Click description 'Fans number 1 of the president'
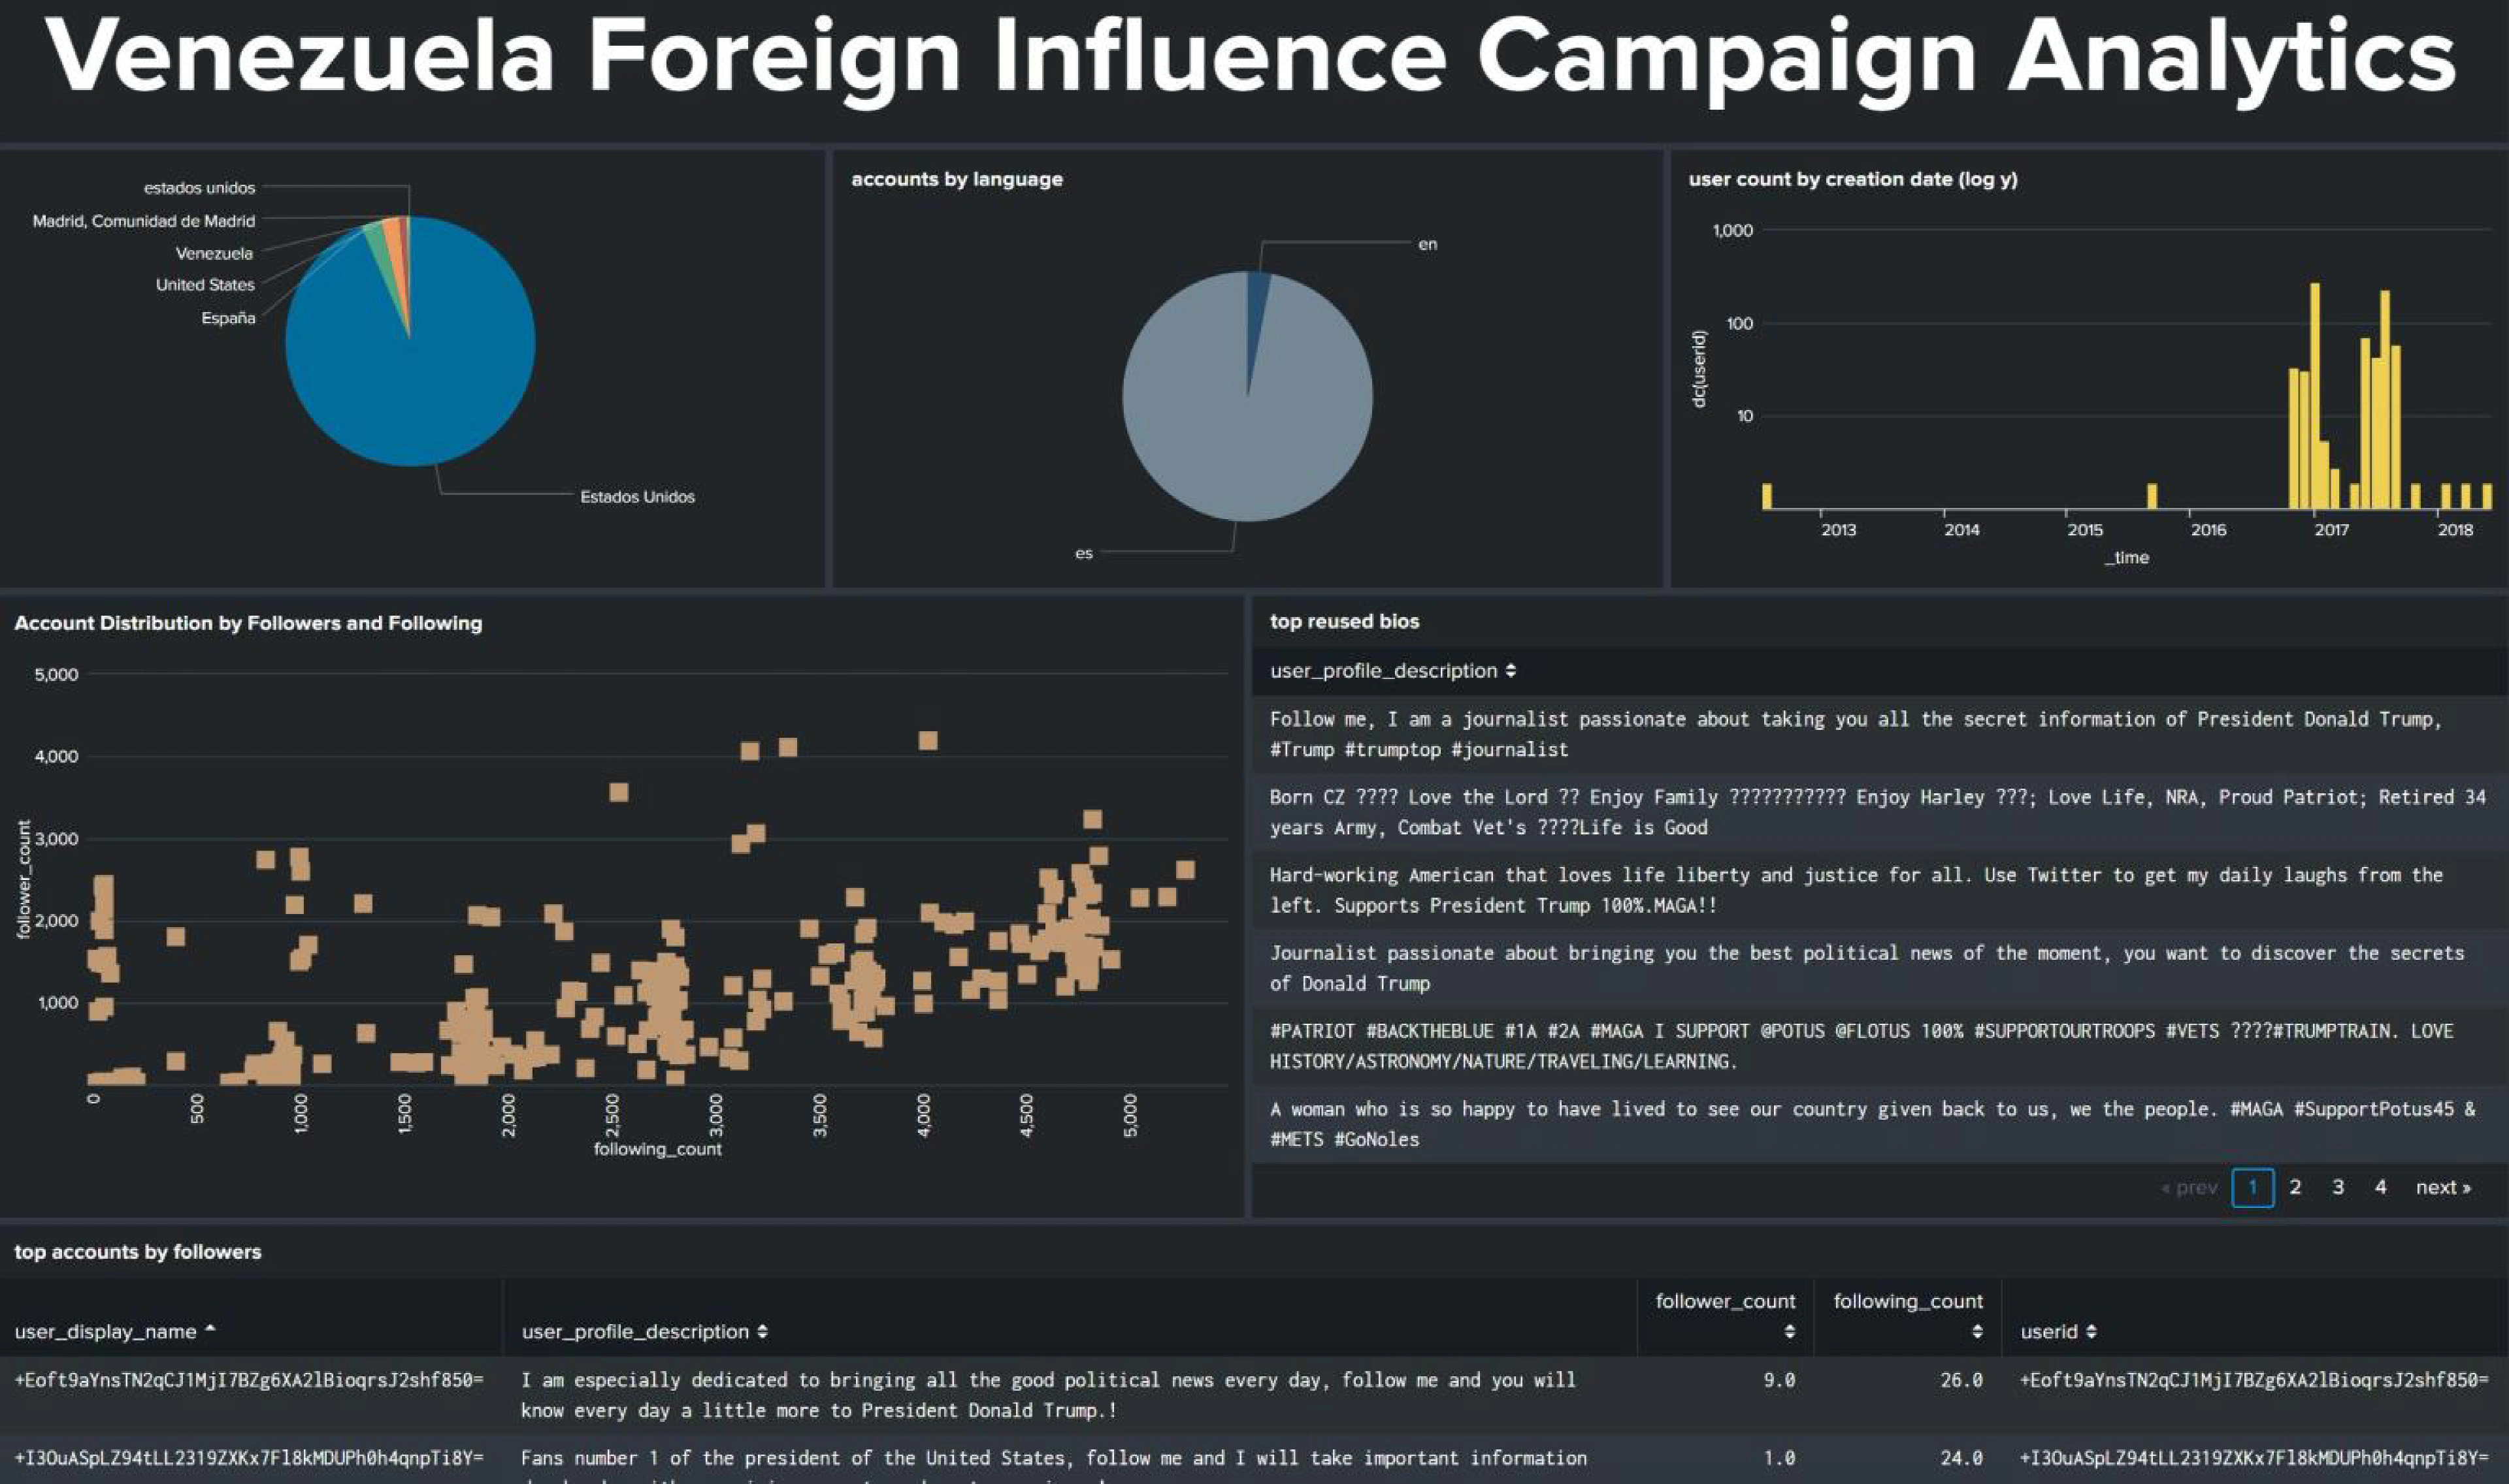 tap(1053, 1465)
